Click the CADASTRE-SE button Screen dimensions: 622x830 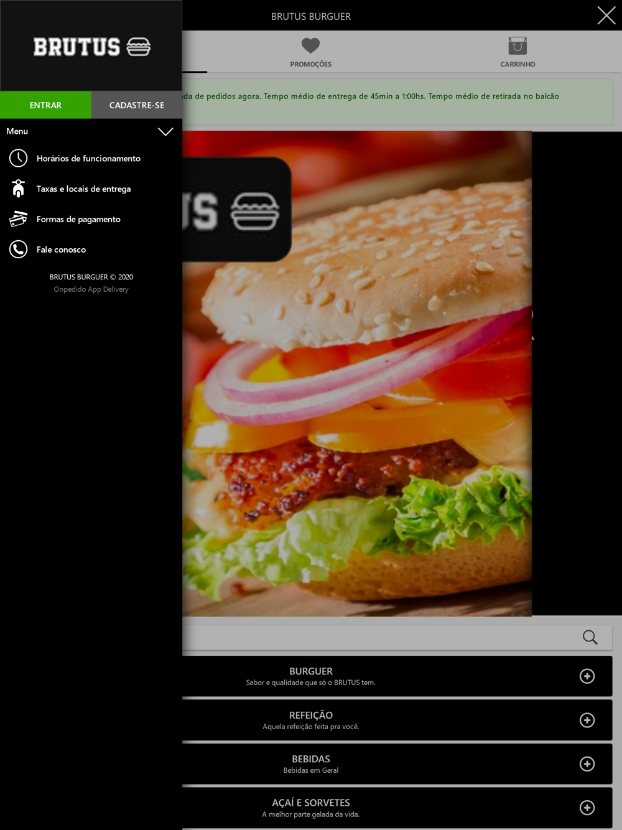(137, 105)
